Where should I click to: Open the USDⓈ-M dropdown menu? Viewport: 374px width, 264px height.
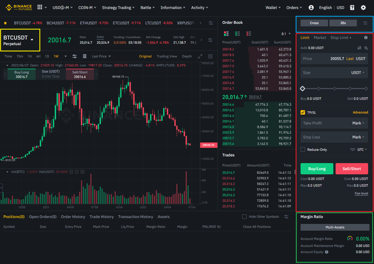tap(63, 8)
